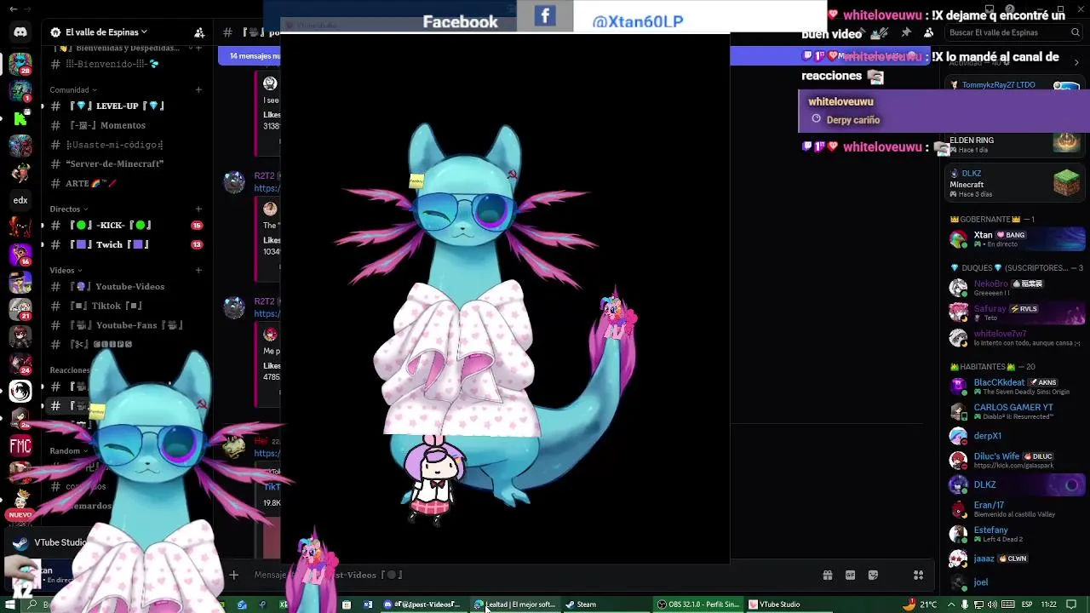Add channel to Comunidad category
1090x613 pixels.
198,89
